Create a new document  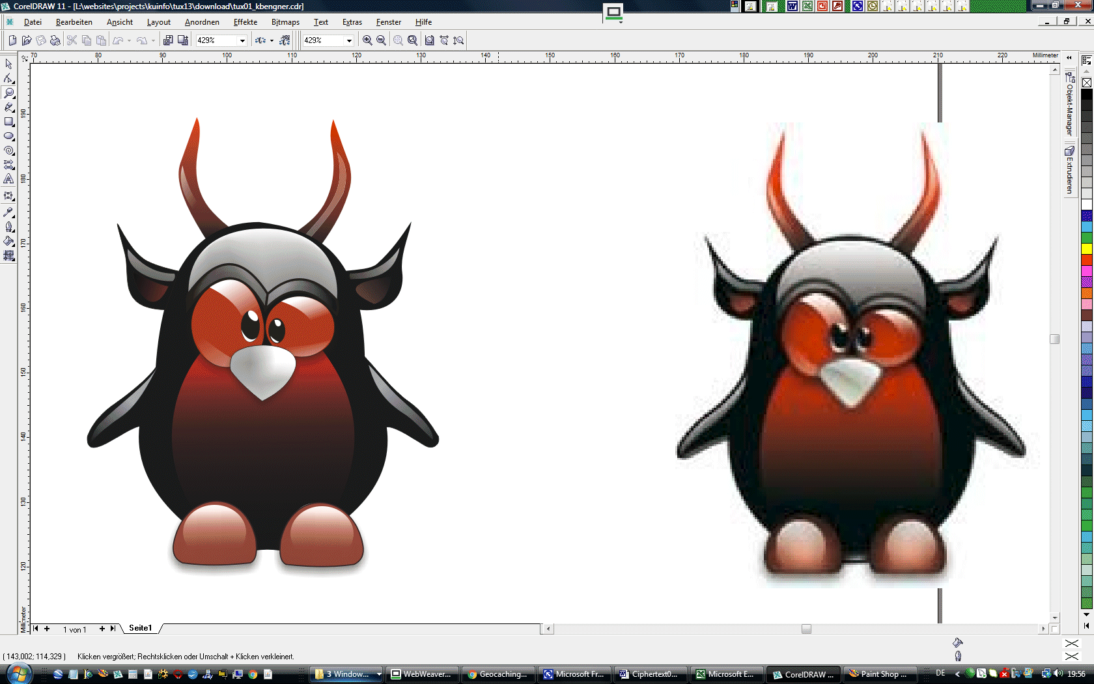[x=12, y=40]
